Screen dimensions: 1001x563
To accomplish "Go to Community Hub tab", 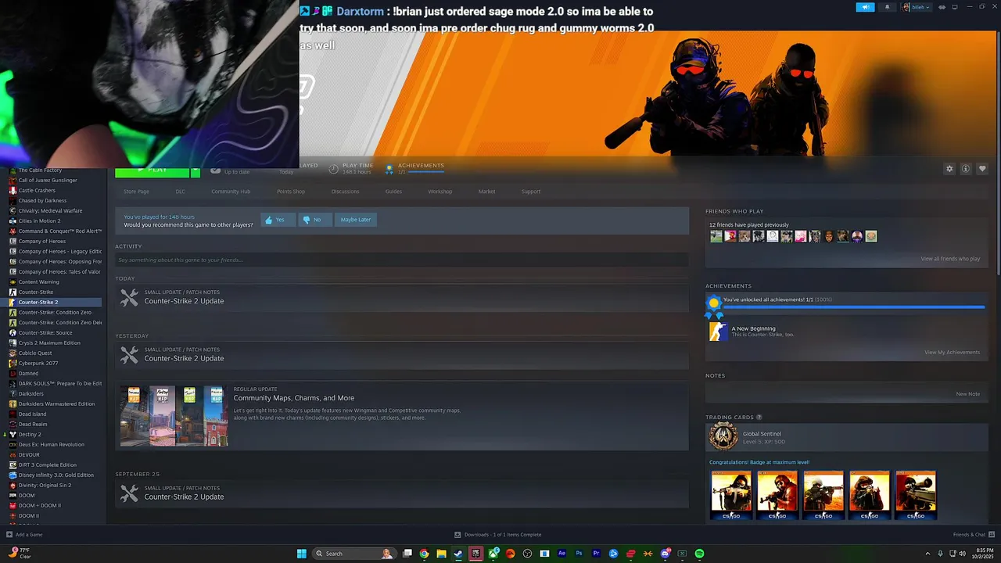I will tap(231, 192).
